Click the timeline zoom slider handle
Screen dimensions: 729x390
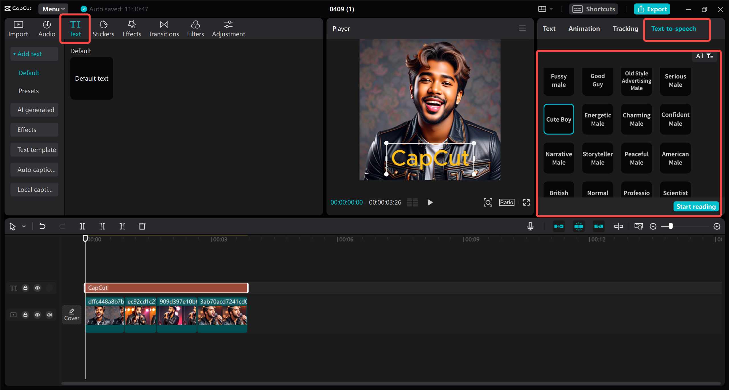click(x=671, y=226)
